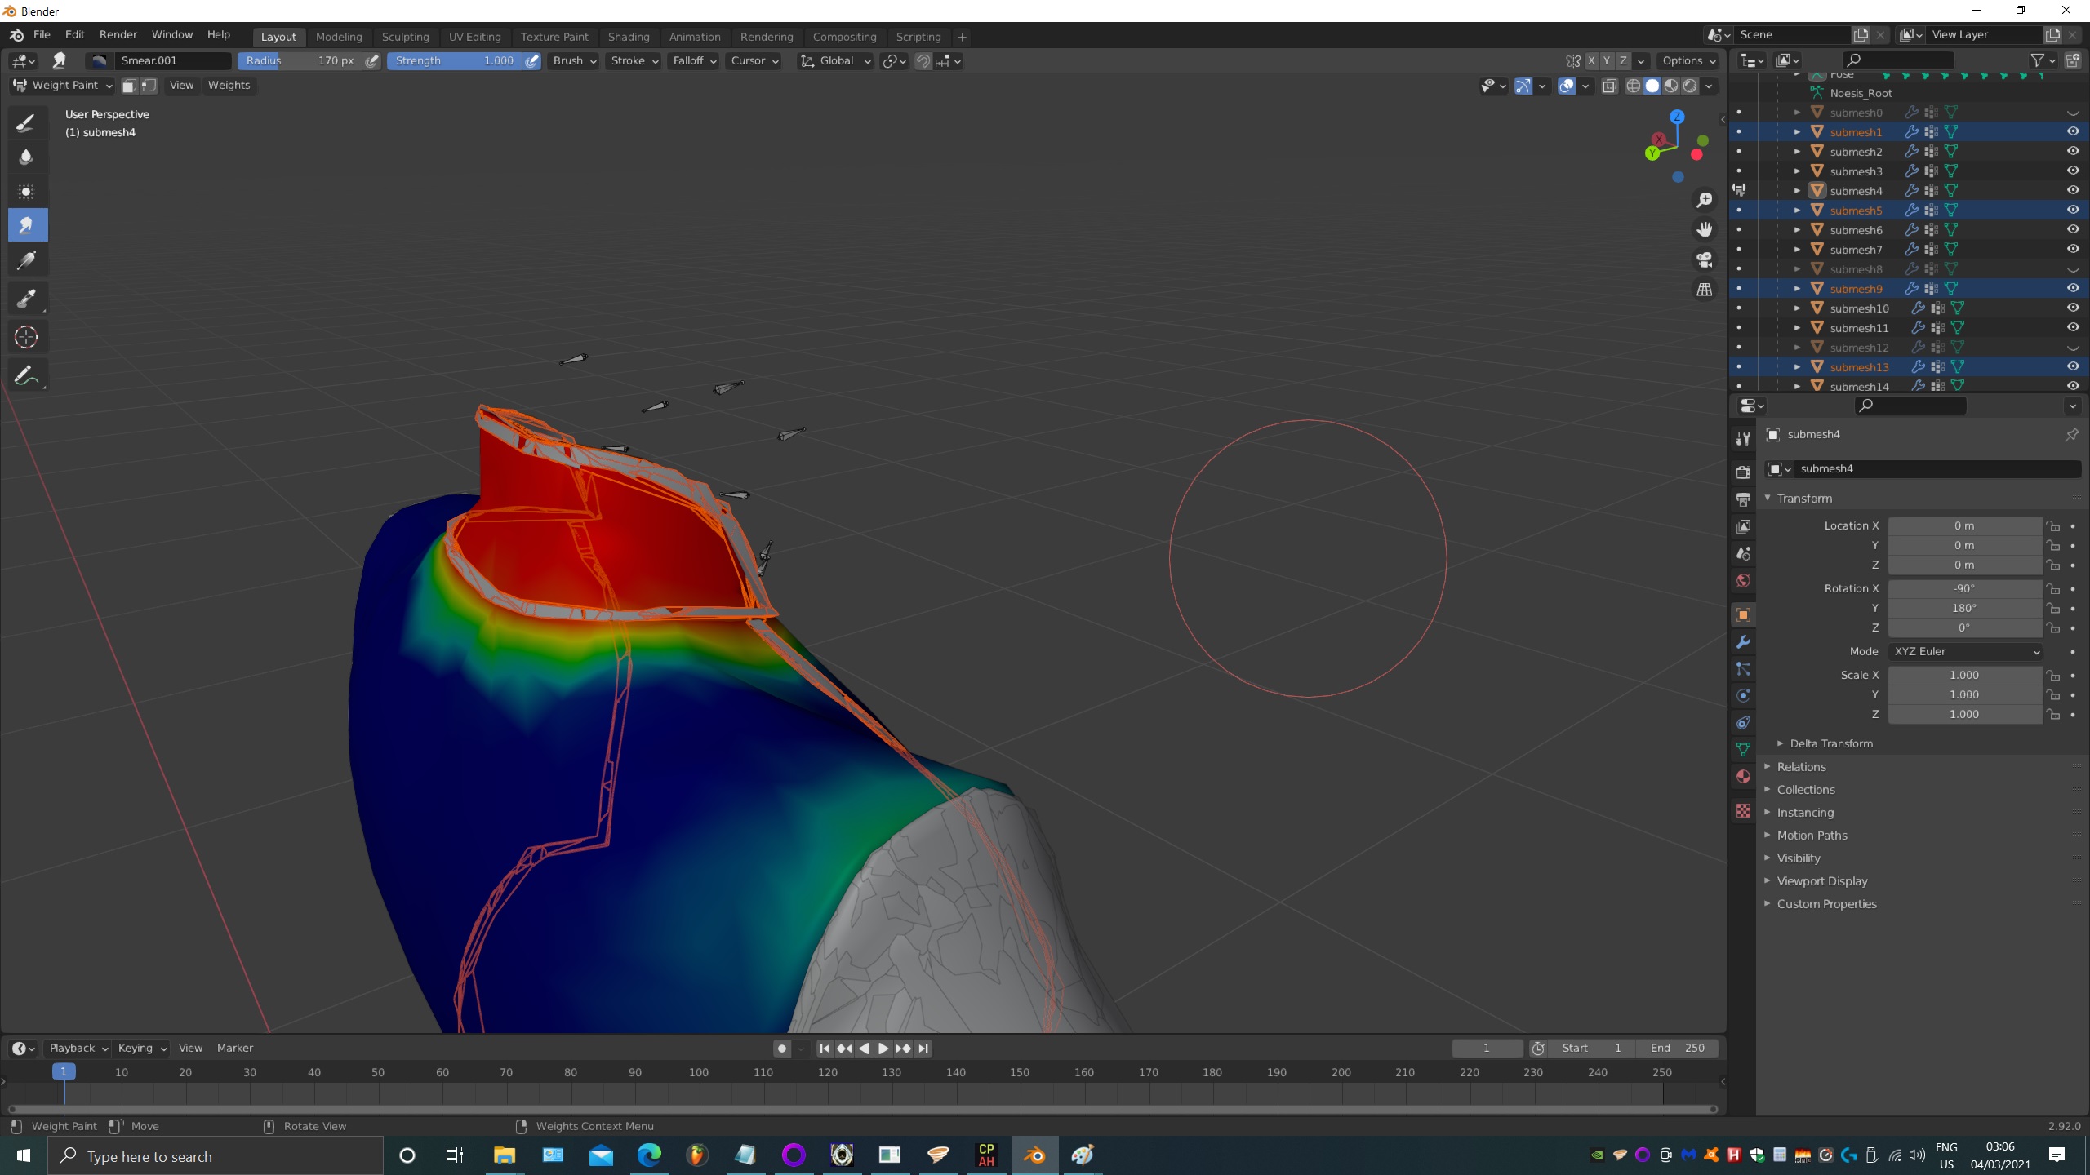This screenshot has height=1175, width=2090.
Task: Open the Keying popover in timeline
Action: click(x=142, y=1048)
